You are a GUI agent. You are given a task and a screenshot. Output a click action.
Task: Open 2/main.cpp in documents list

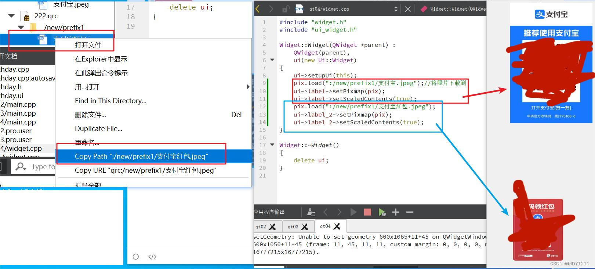(x=18, y=104)
